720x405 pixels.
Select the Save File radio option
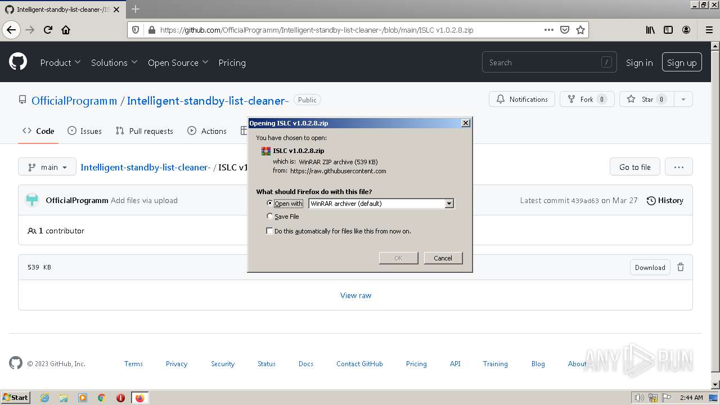(x=270, y=216)
